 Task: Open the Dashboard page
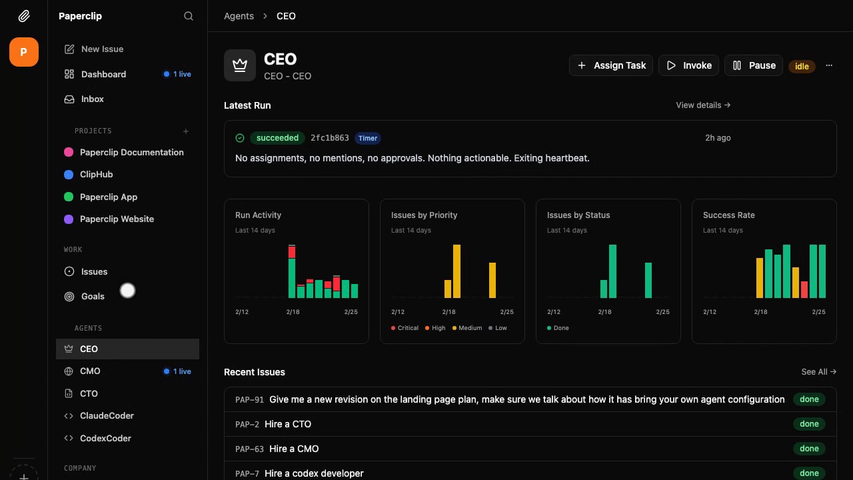(127, 74)
